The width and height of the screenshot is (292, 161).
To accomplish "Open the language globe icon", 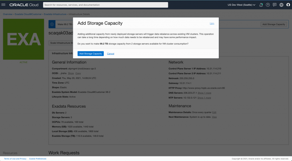I will tap(281, 5).
